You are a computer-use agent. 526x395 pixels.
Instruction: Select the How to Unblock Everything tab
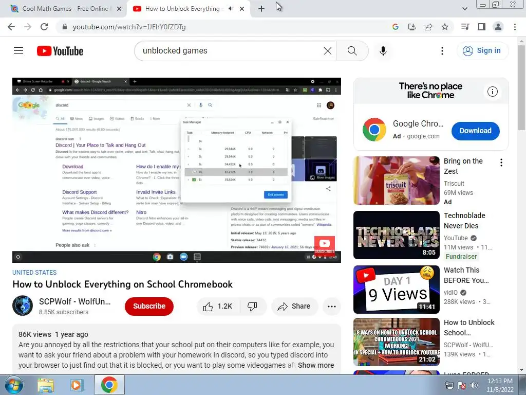tap(183, 9)
